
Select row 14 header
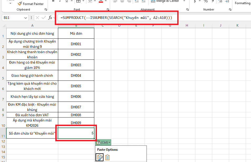pyautogui.click(x=3, y=152)
